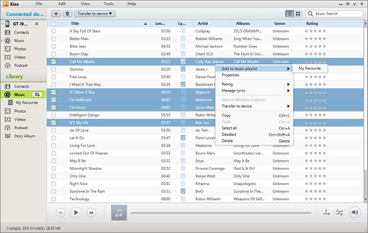The width and height of the screenshot is (368, 233).
Task: Check the Technology checkbox
Action: tap(53, 199)
